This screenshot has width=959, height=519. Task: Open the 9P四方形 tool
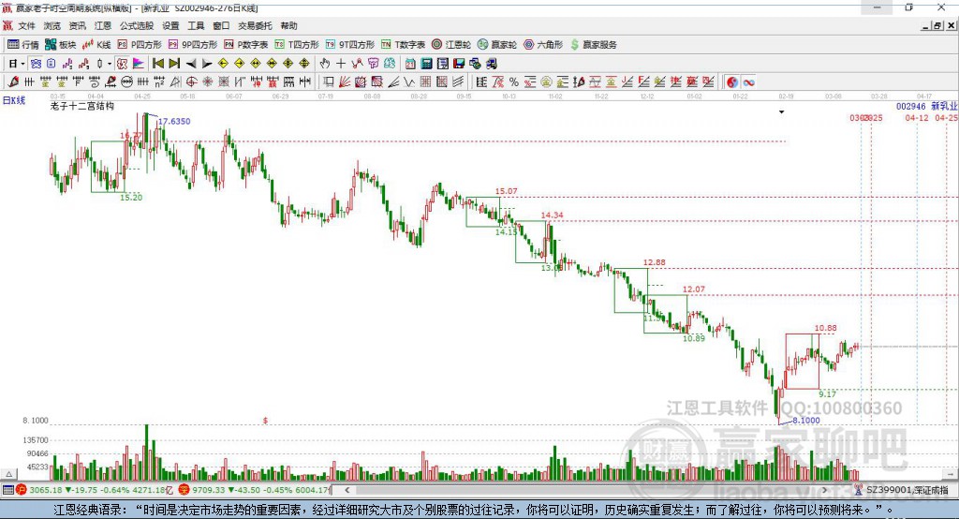(x=193, y=45)
